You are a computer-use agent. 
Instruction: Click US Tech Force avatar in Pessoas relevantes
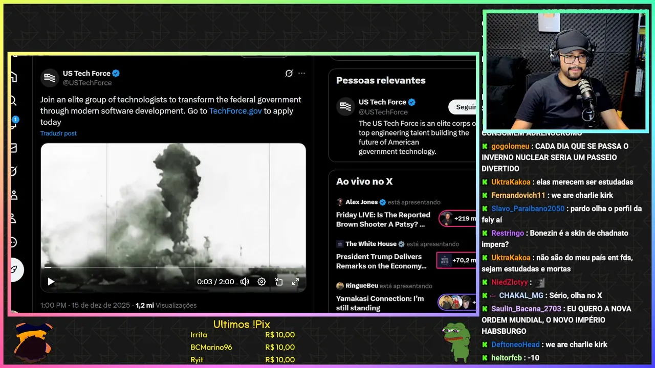345,107
